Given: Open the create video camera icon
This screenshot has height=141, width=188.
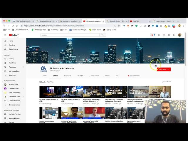Looking at the screenshot, I should point(159,35).
